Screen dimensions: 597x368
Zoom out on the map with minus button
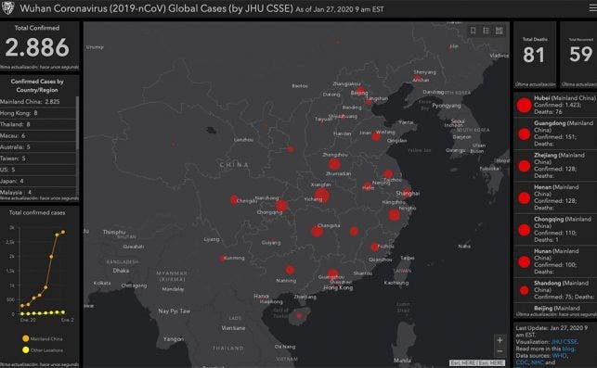500,351
